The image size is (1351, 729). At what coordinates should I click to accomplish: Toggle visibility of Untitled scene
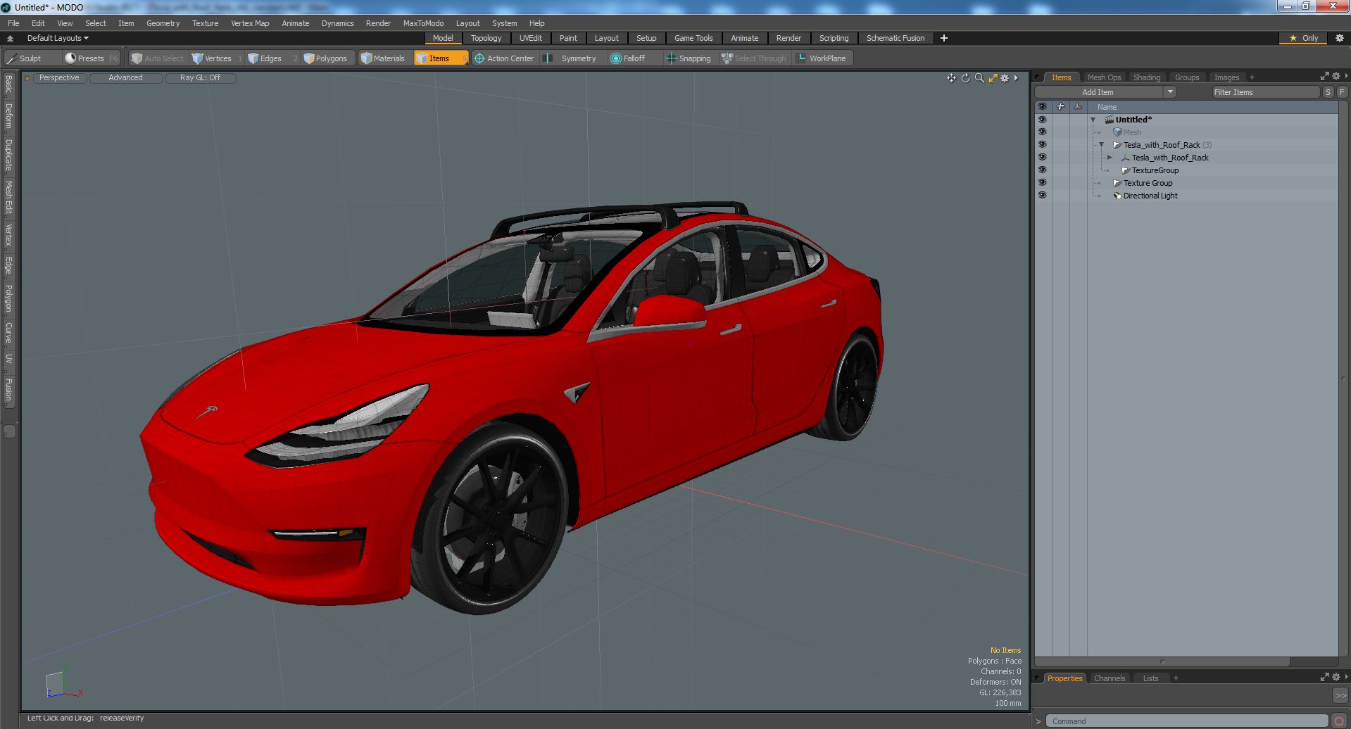tap(1042, 120)
